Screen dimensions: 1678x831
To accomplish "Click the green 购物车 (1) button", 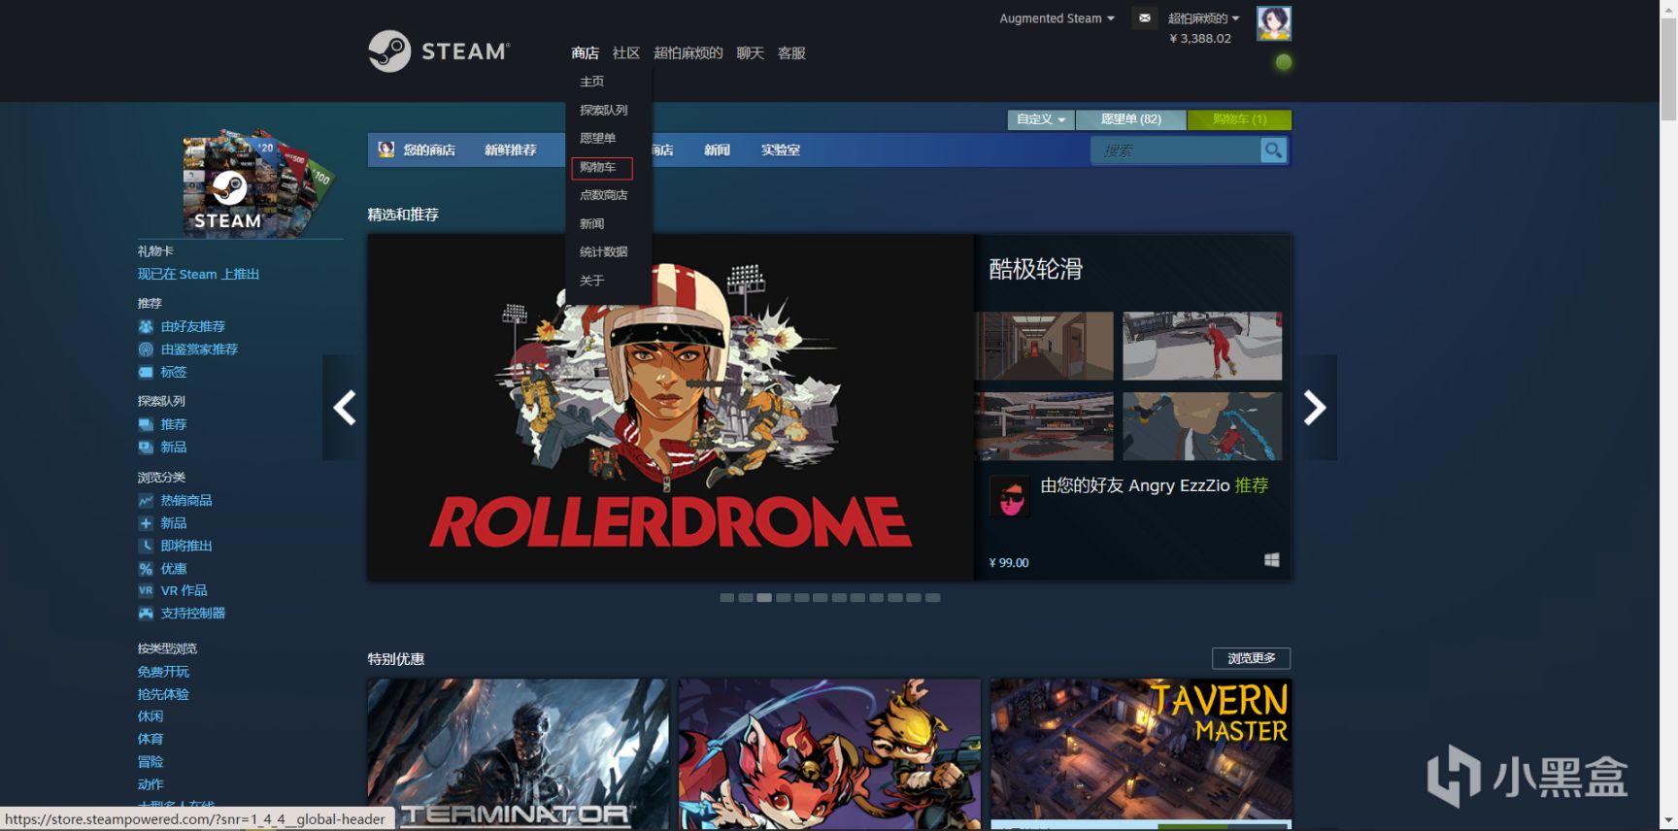I will pyautogui.click(x=1240, y=119).
